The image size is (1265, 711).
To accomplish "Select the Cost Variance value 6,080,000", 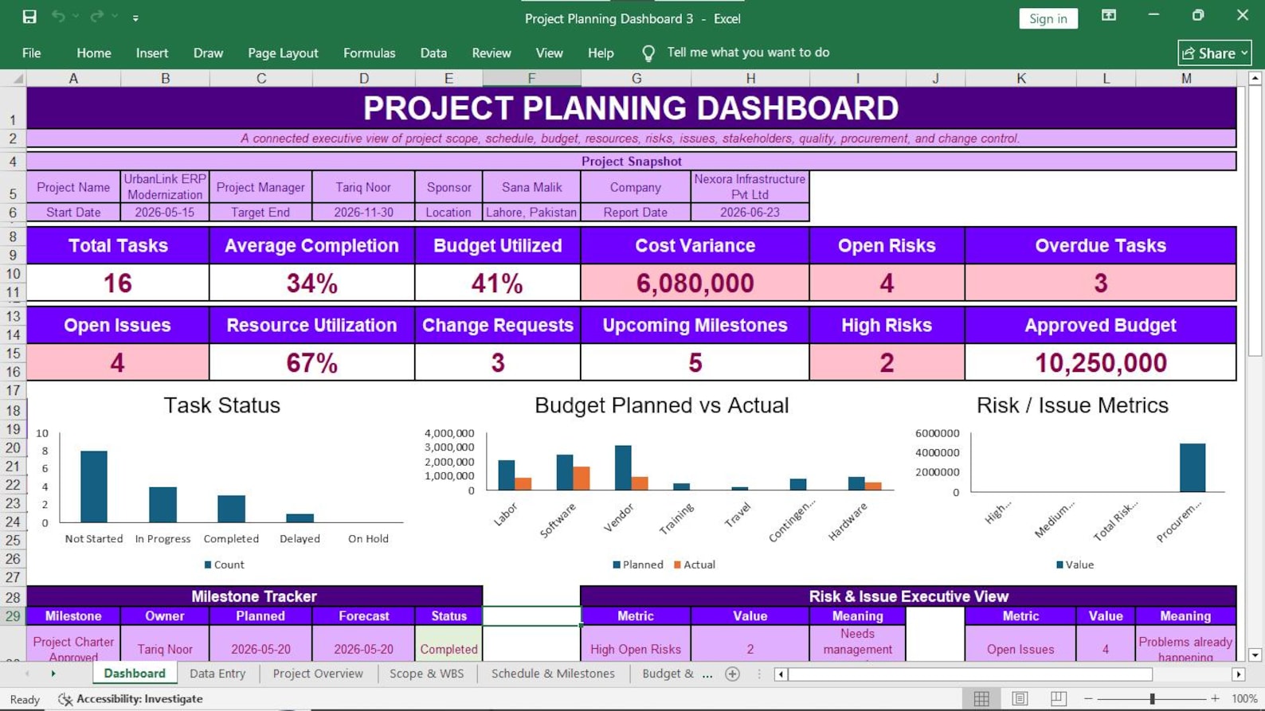I will point(695,283).
